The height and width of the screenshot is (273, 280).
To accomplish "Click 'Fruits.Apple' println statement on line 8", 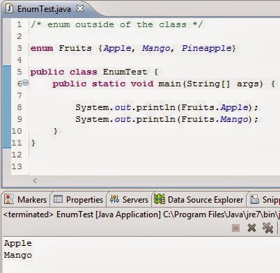I will [166, 107].
